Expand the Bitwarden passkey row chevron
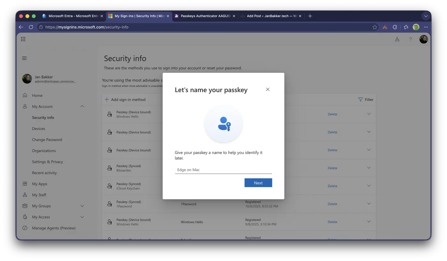447x261 pixels. (x=369, y=168)
